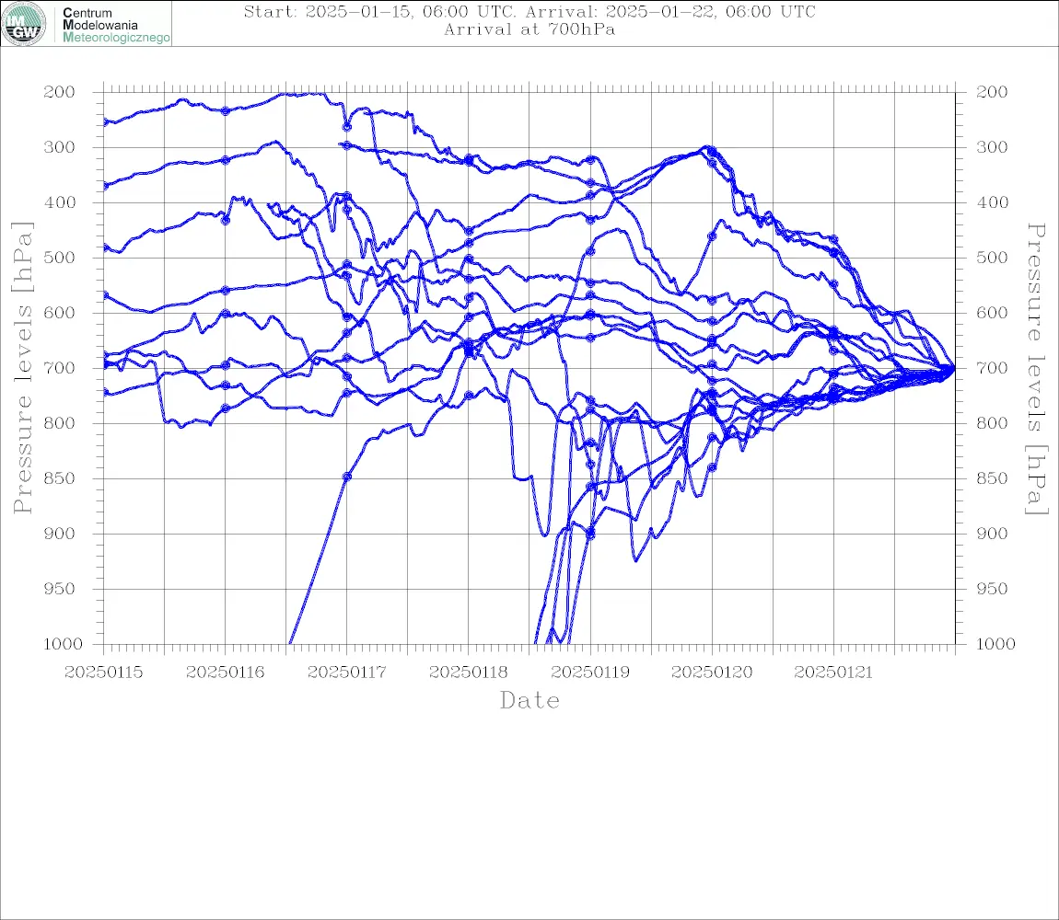Click the right axis 200 label
Screen dimensions: 1059x920
point(992,92)
